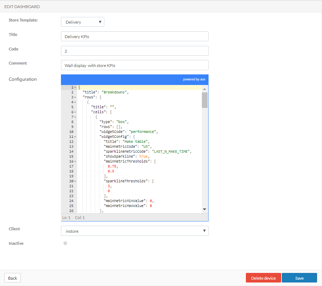322x286 pixels.
Task: Collapse the fold arrow at line 1
Action: tap(75, 87)
